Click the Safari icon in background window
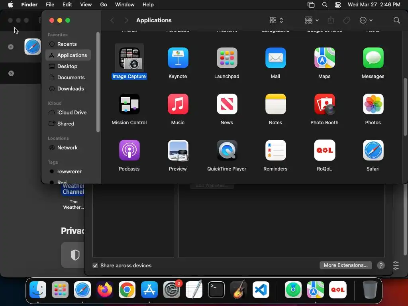This screenshot has width=408, height=306. pos(33,47)
